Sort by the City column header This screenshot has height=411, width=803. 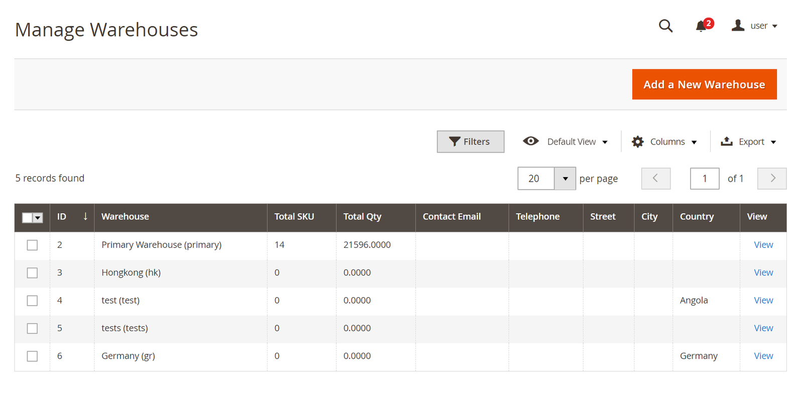point(653,217)
